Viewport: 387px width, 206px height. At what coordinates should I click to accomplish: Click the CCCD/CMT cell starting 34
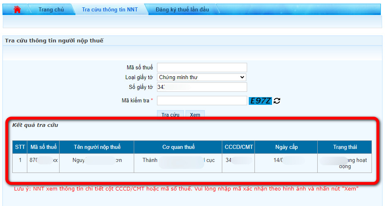pos(239,163)
